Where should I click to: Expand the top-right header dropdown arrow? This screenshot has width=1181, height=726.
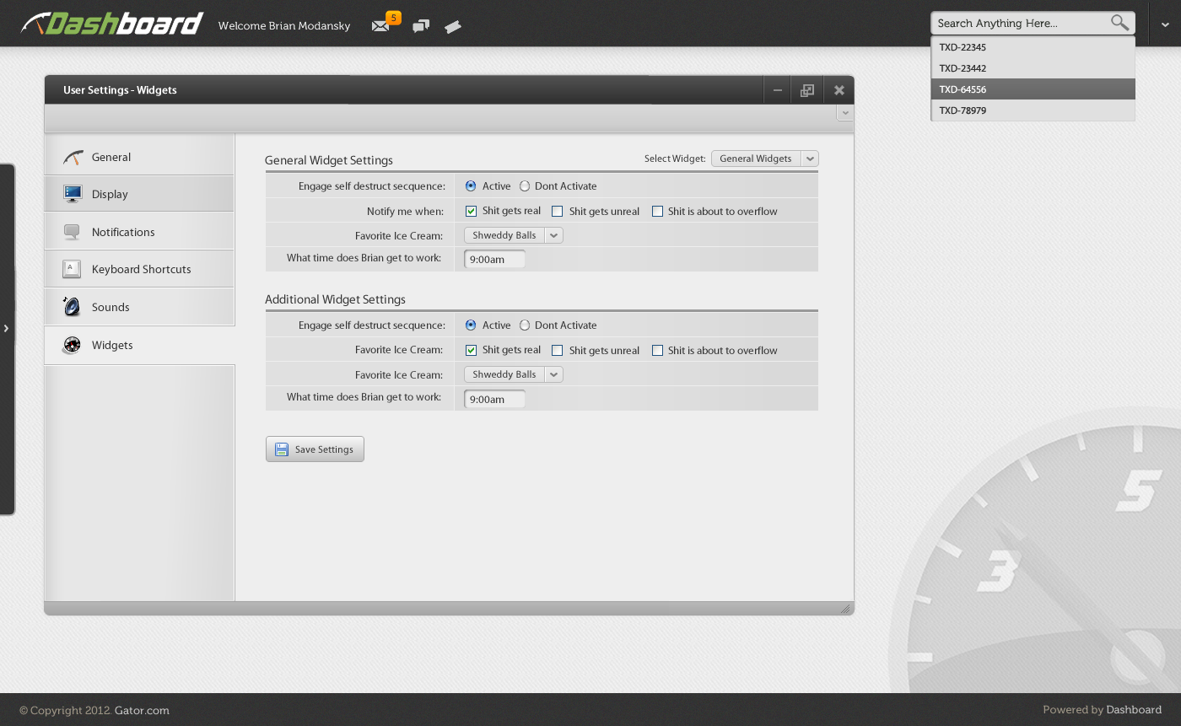(1165, 24)
